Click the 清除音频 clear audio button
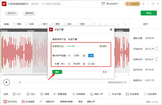Screen dimensions: 162x105 29,13
